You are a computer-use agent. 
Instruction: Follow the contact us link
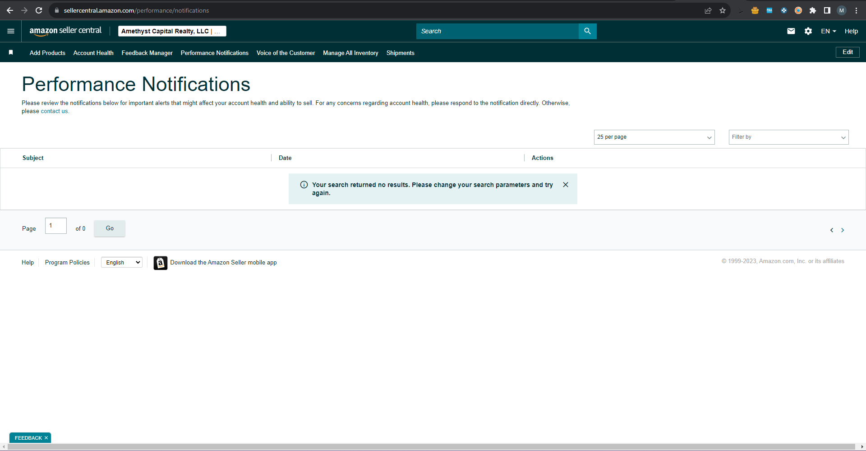54,111
